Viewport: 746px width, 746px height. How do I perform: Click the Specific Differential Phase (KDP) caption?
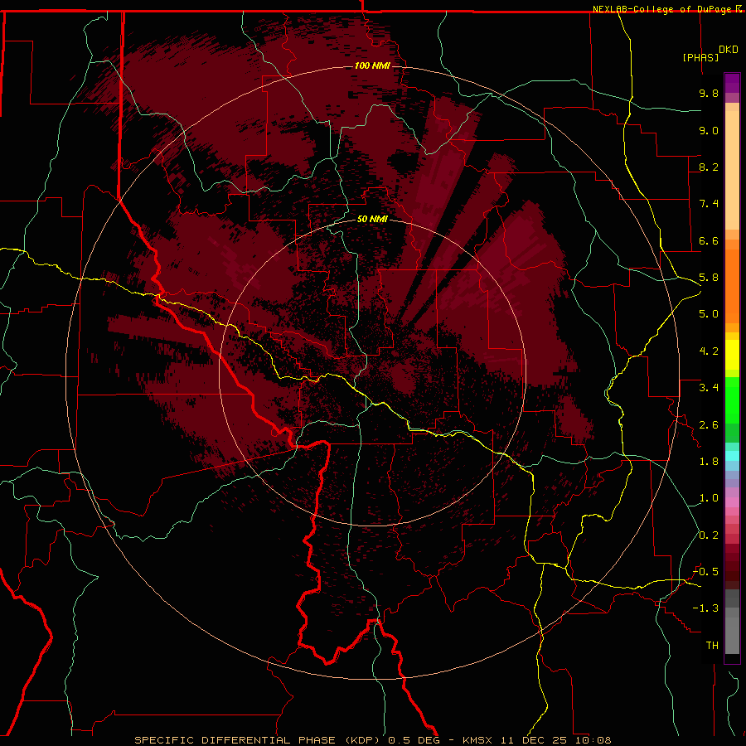tap(259, 740)
